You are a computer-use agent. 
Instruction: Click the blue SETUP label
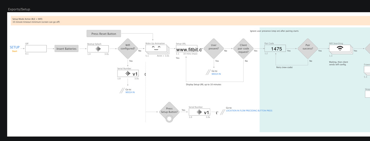15,47
